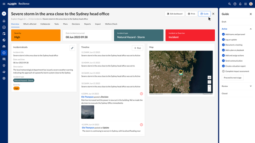The height and width of the screenshot is (143, 255).
Task: Open the help question mark icon
Action: [x=235, y=4]
